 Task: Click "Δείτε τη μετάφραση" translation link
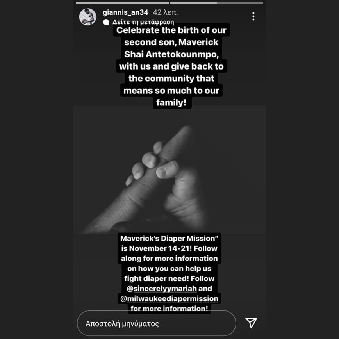tap(143, 22)
